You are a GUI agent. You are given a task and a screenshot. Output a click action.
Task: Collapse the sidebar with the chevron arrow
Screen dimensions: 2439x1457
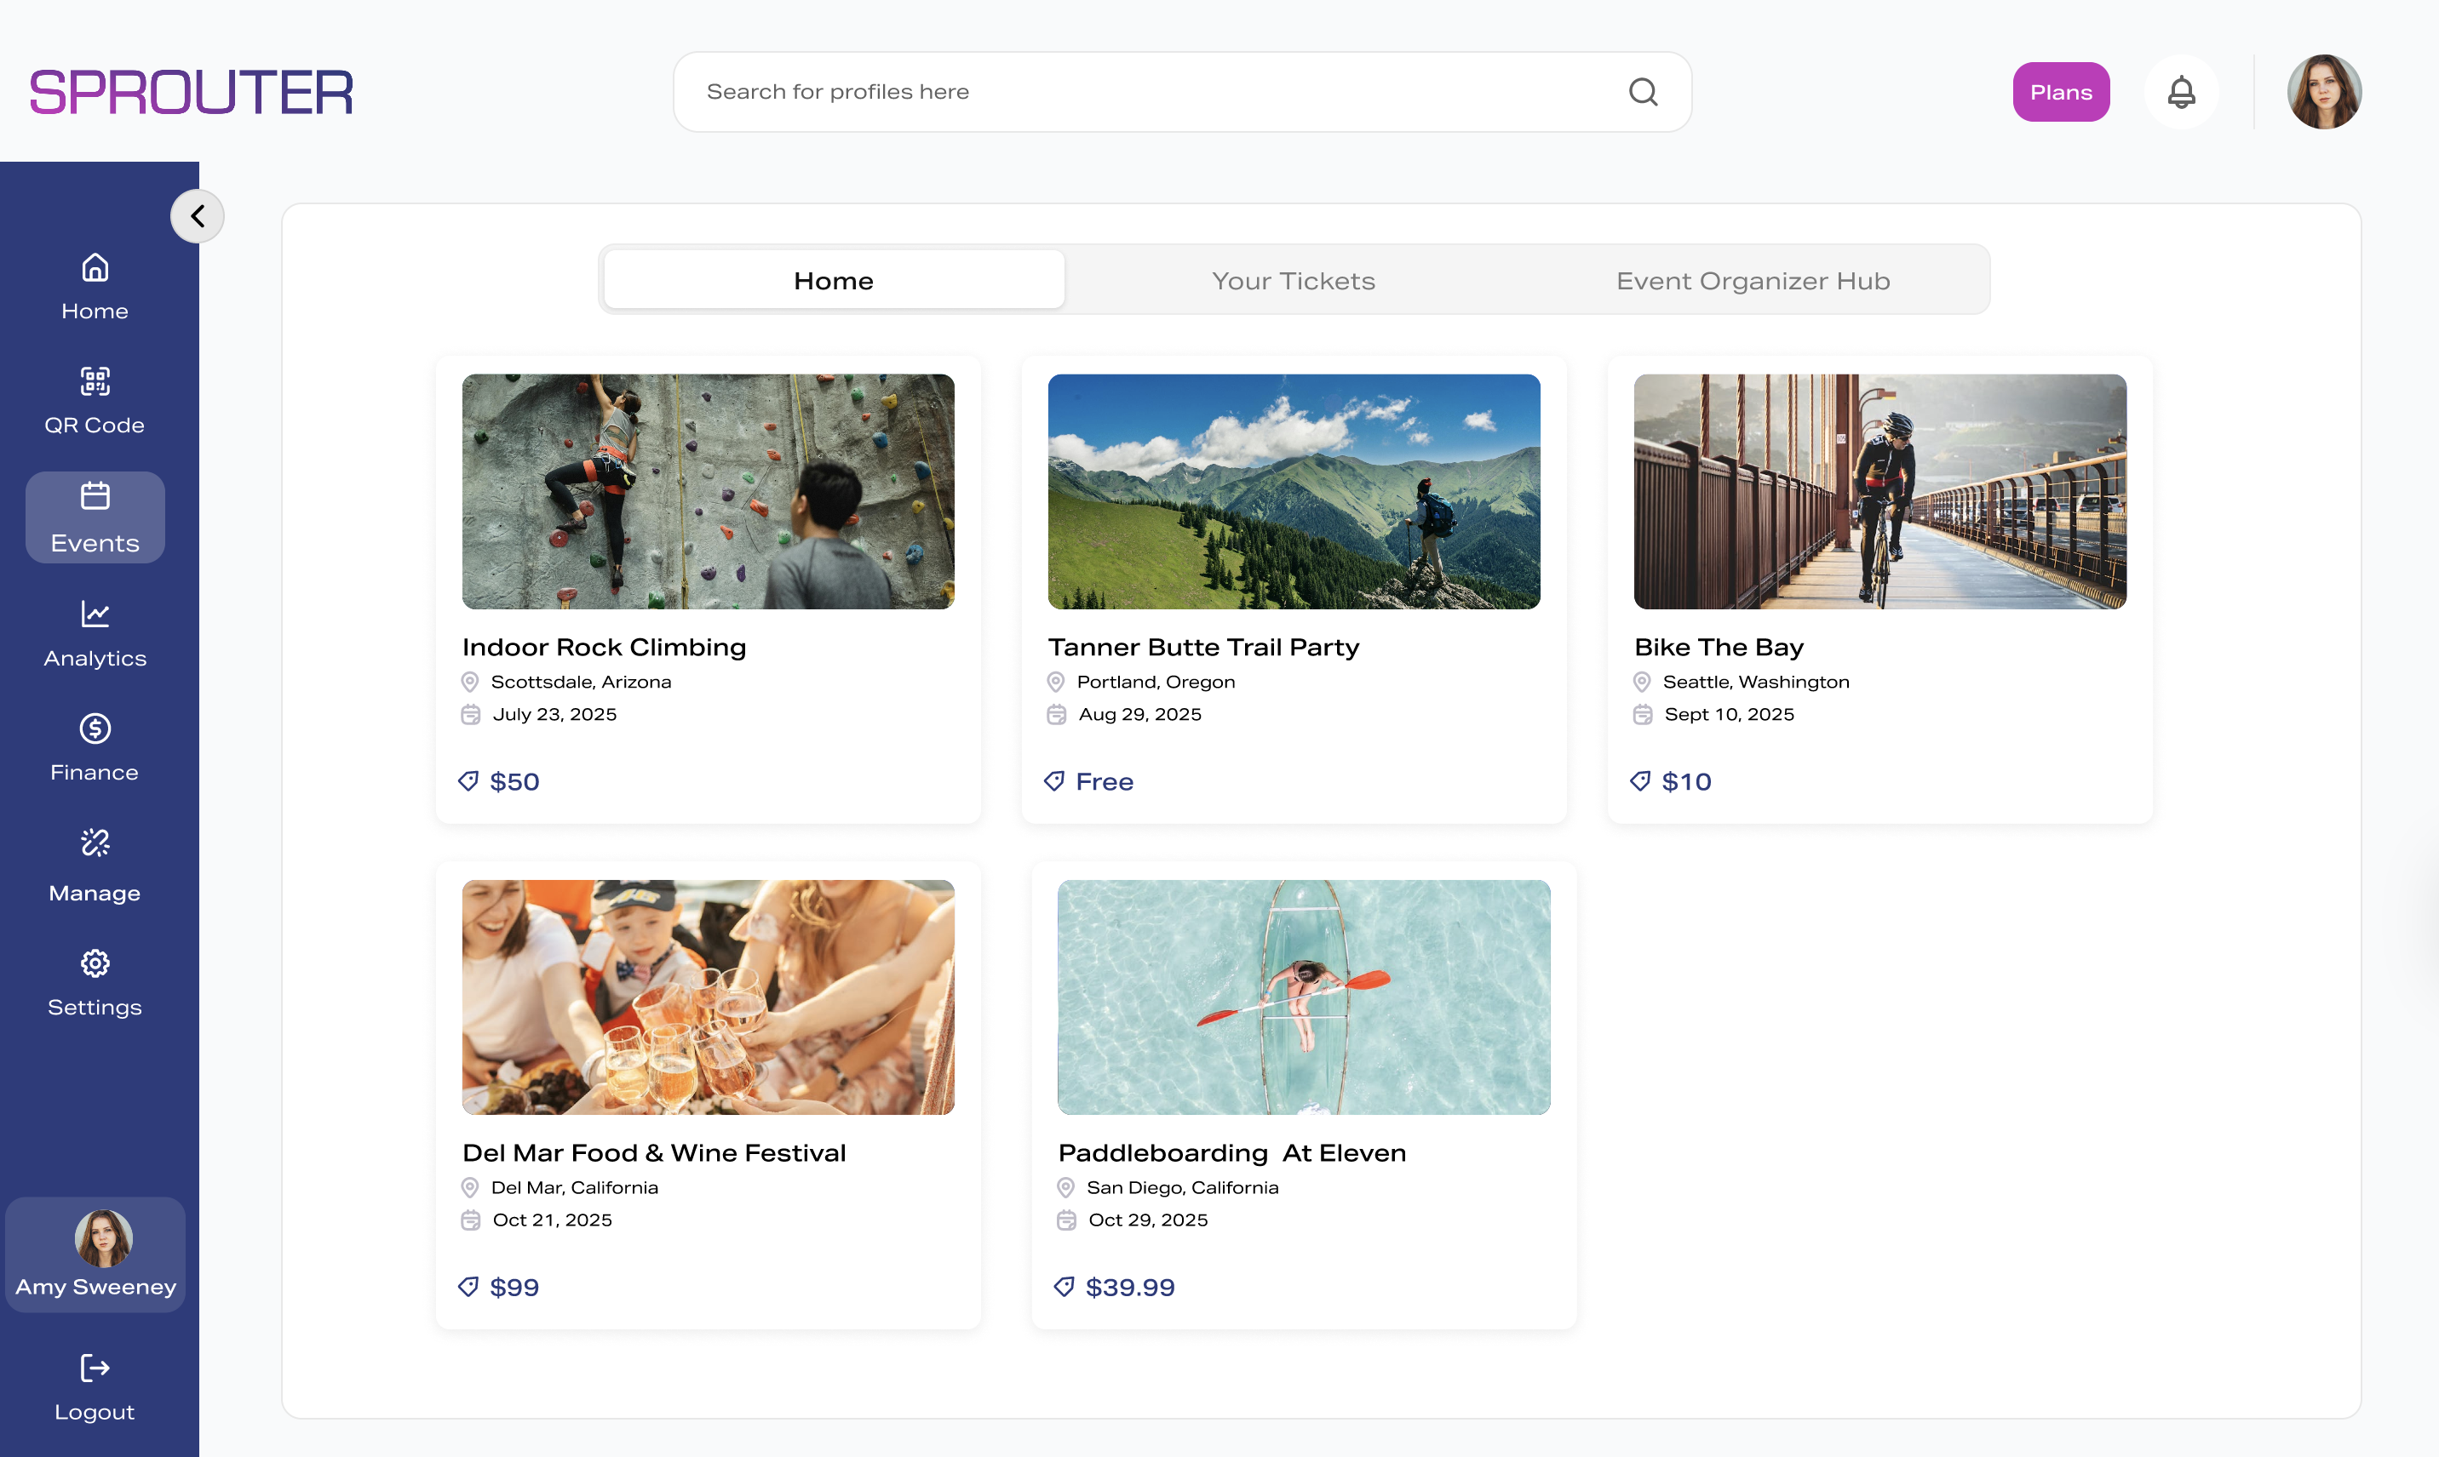[197, 216]
